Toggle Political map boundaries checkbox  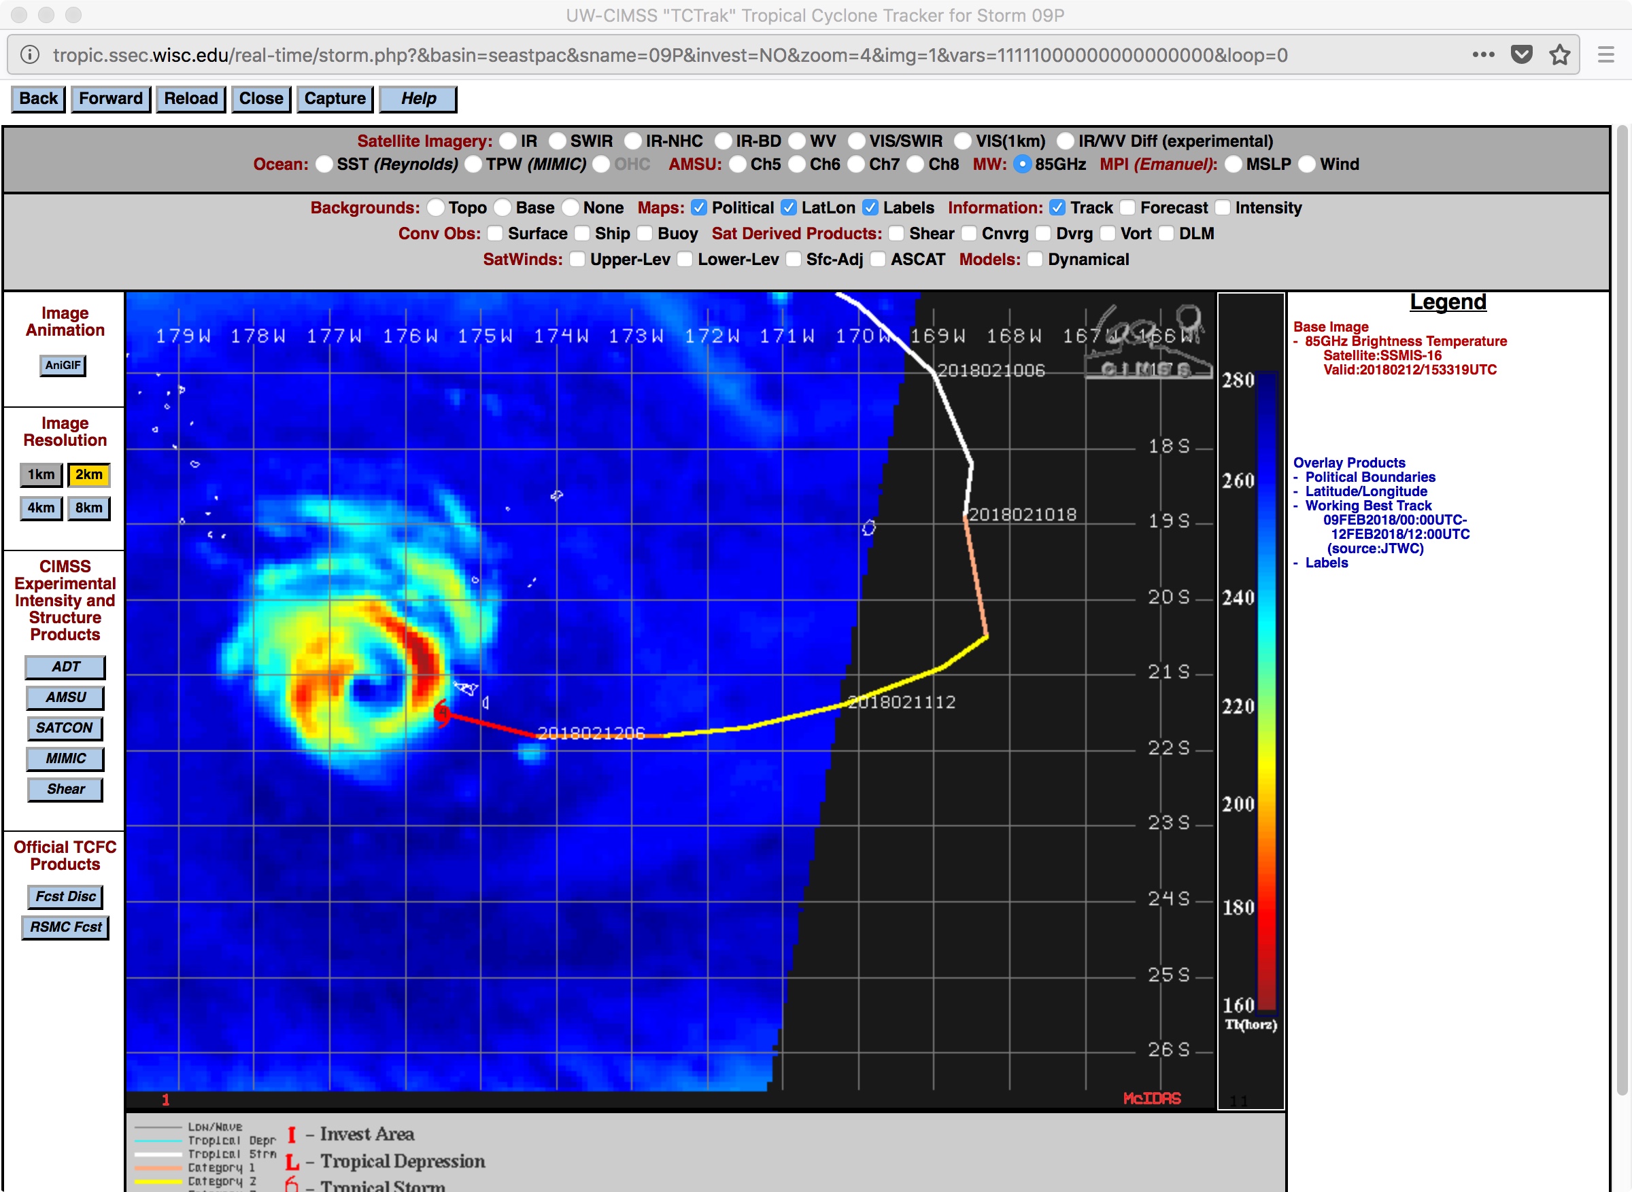point(699,208)
